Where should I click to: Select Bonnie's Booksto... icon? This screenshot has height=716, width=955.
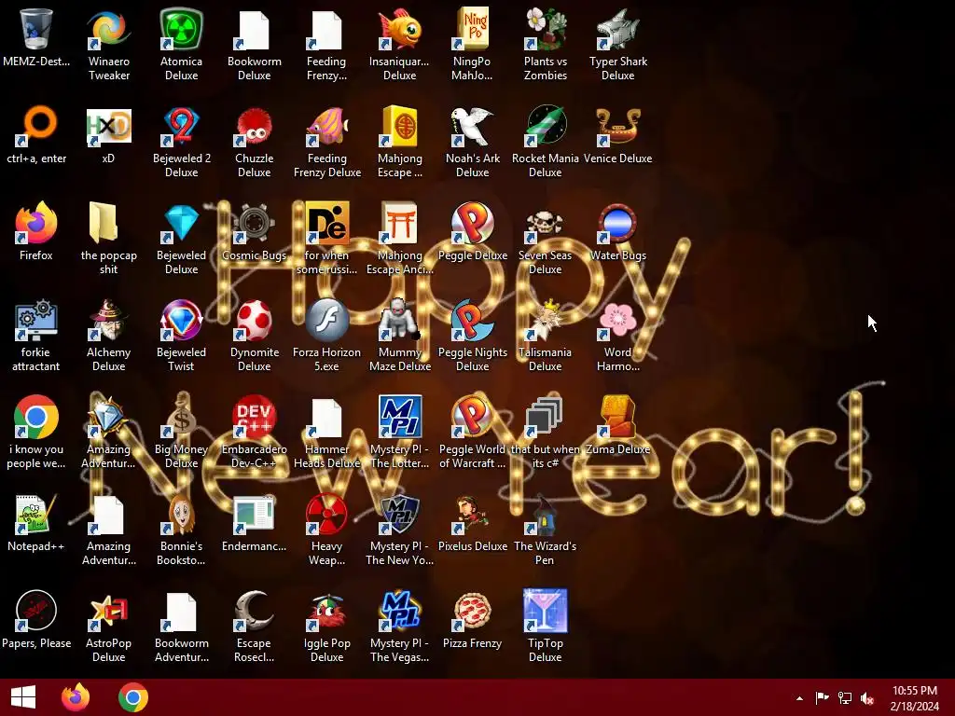(x=182, y=514)
